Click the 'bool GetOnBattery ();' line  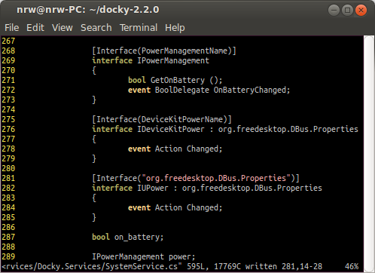pos(175,80)
